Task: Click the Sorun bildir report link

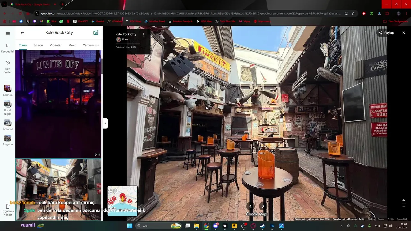Action: pos(402,219)
